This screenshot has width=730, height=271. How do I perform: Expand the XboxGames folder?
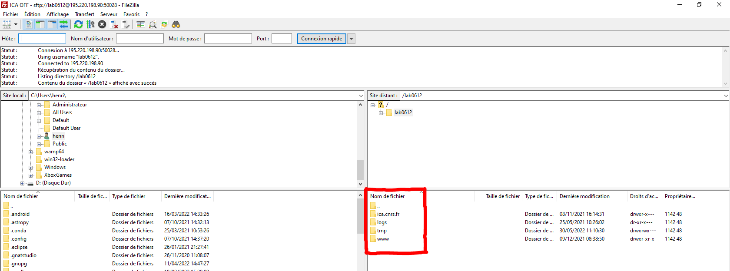pos(30,175)
